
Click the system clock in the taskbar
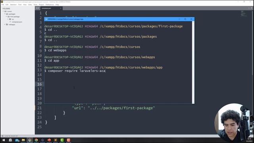pyautogui.click(x=249, y=140)
